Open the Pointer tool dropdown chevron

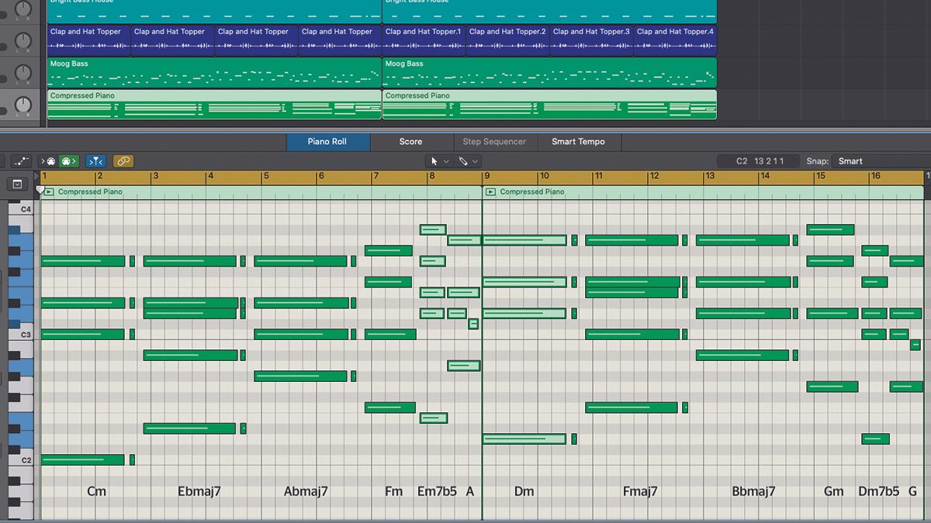(x=447, y=161)
